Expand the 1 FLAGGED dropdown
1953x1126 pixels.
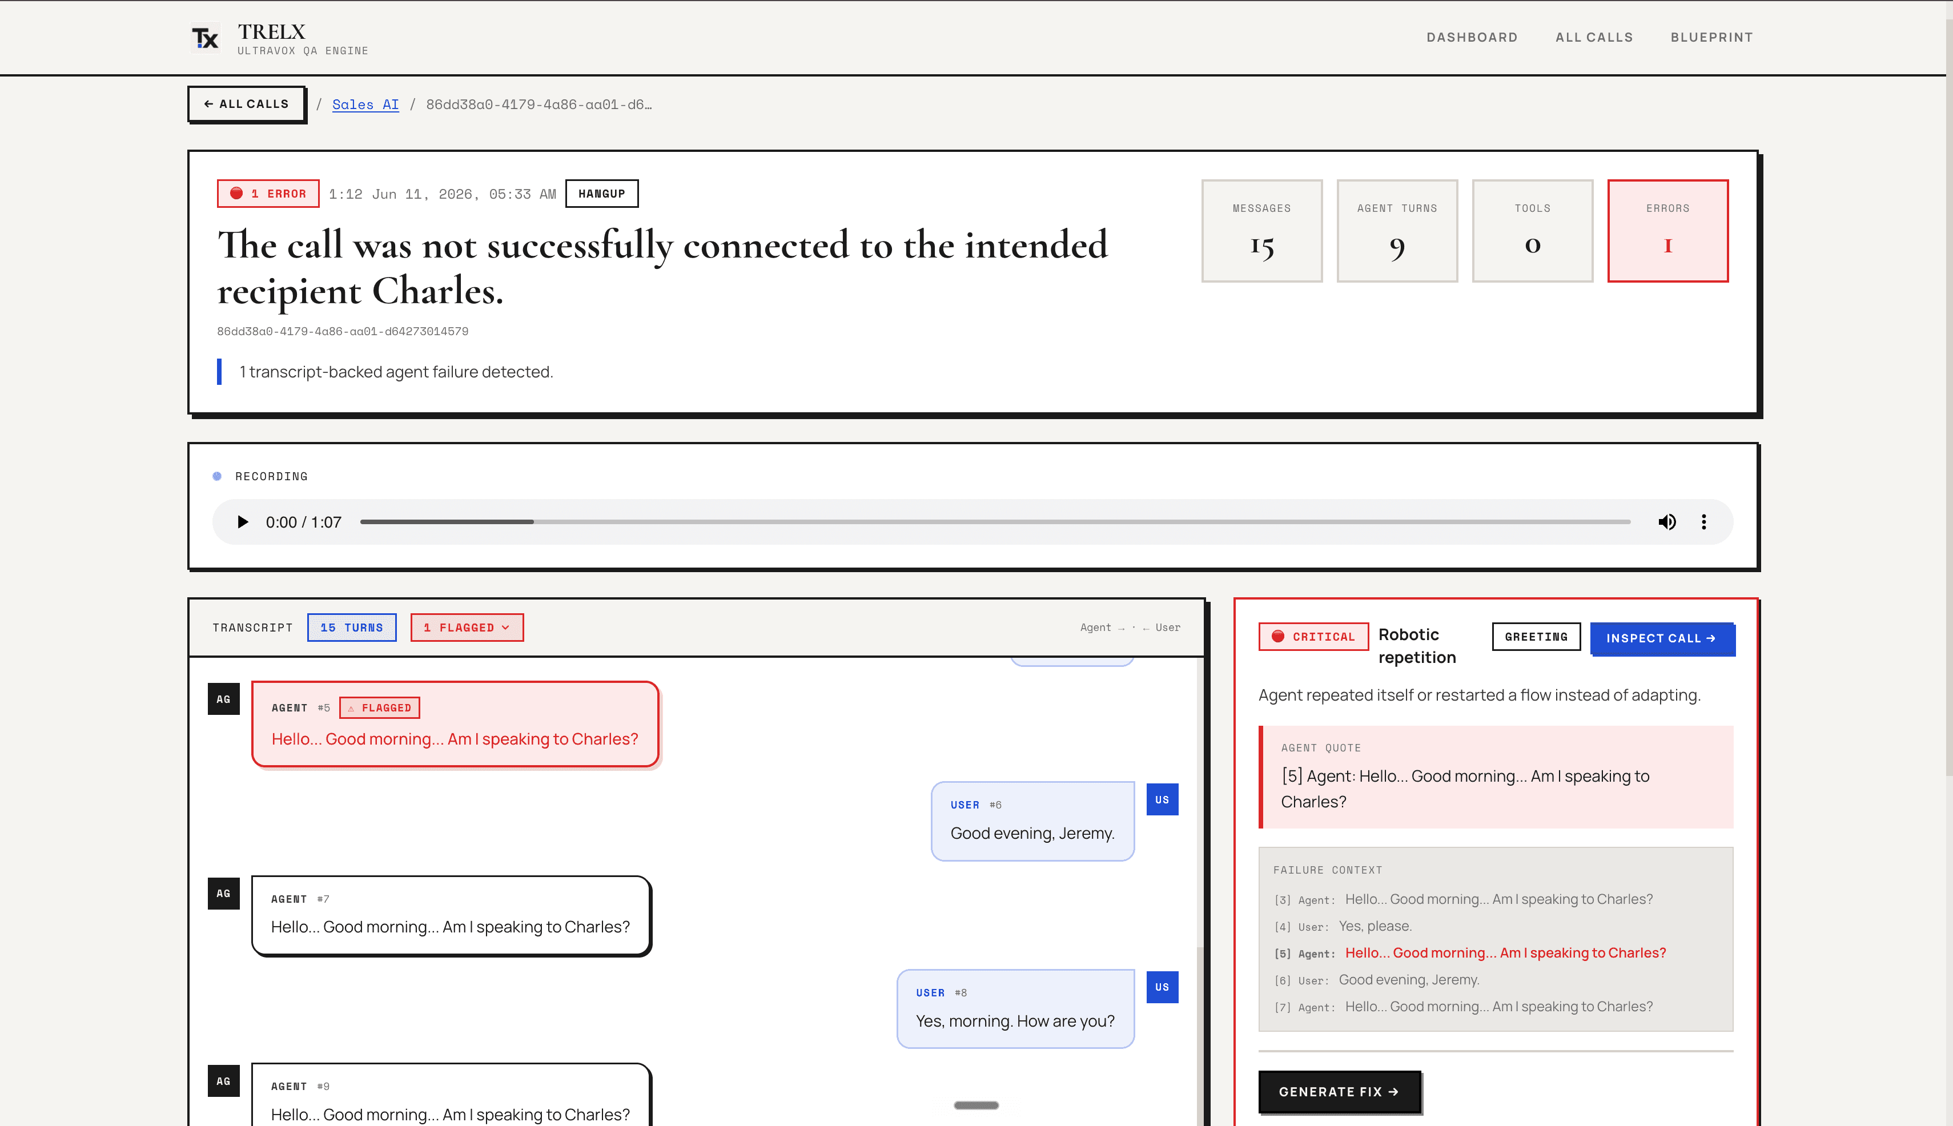pos(467,627)
